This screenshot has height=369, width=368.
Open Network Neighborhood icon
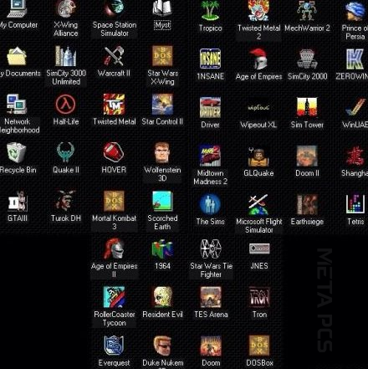pyautogui.click(x=17, y=105)
